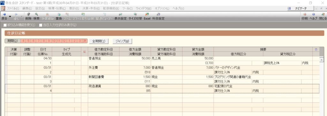Screen dimensions: 327x116
Task: Select the 新聞図書費 debit account cell
Action: (103, 77)
